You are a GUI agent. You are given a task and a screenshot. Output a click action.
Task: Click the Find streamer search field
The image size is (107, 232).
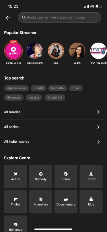(59, 18)
